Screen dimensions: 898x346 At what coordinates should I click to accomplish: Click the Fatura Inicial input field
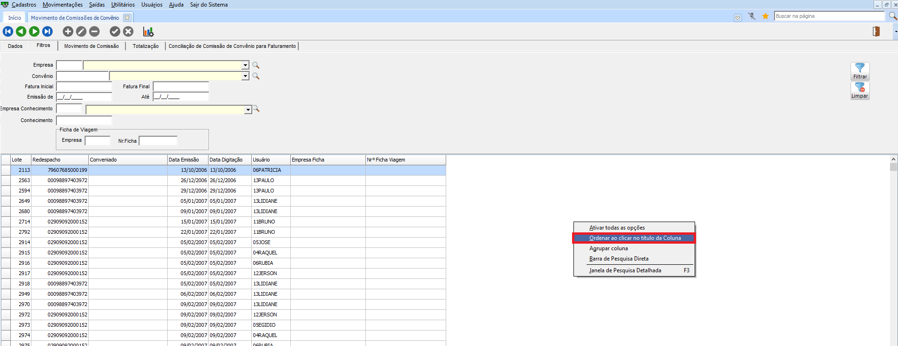tap(84, 86)
